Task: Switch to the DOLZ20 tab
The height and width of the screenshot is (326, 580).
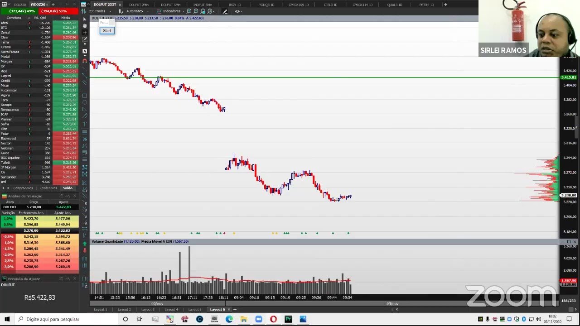Action: 20,5
